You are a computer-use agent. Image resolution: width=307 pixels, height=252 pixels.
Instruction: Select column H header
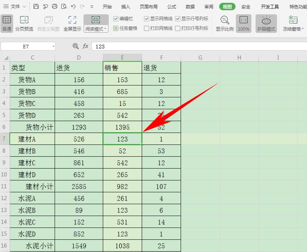tap(239, 57)
